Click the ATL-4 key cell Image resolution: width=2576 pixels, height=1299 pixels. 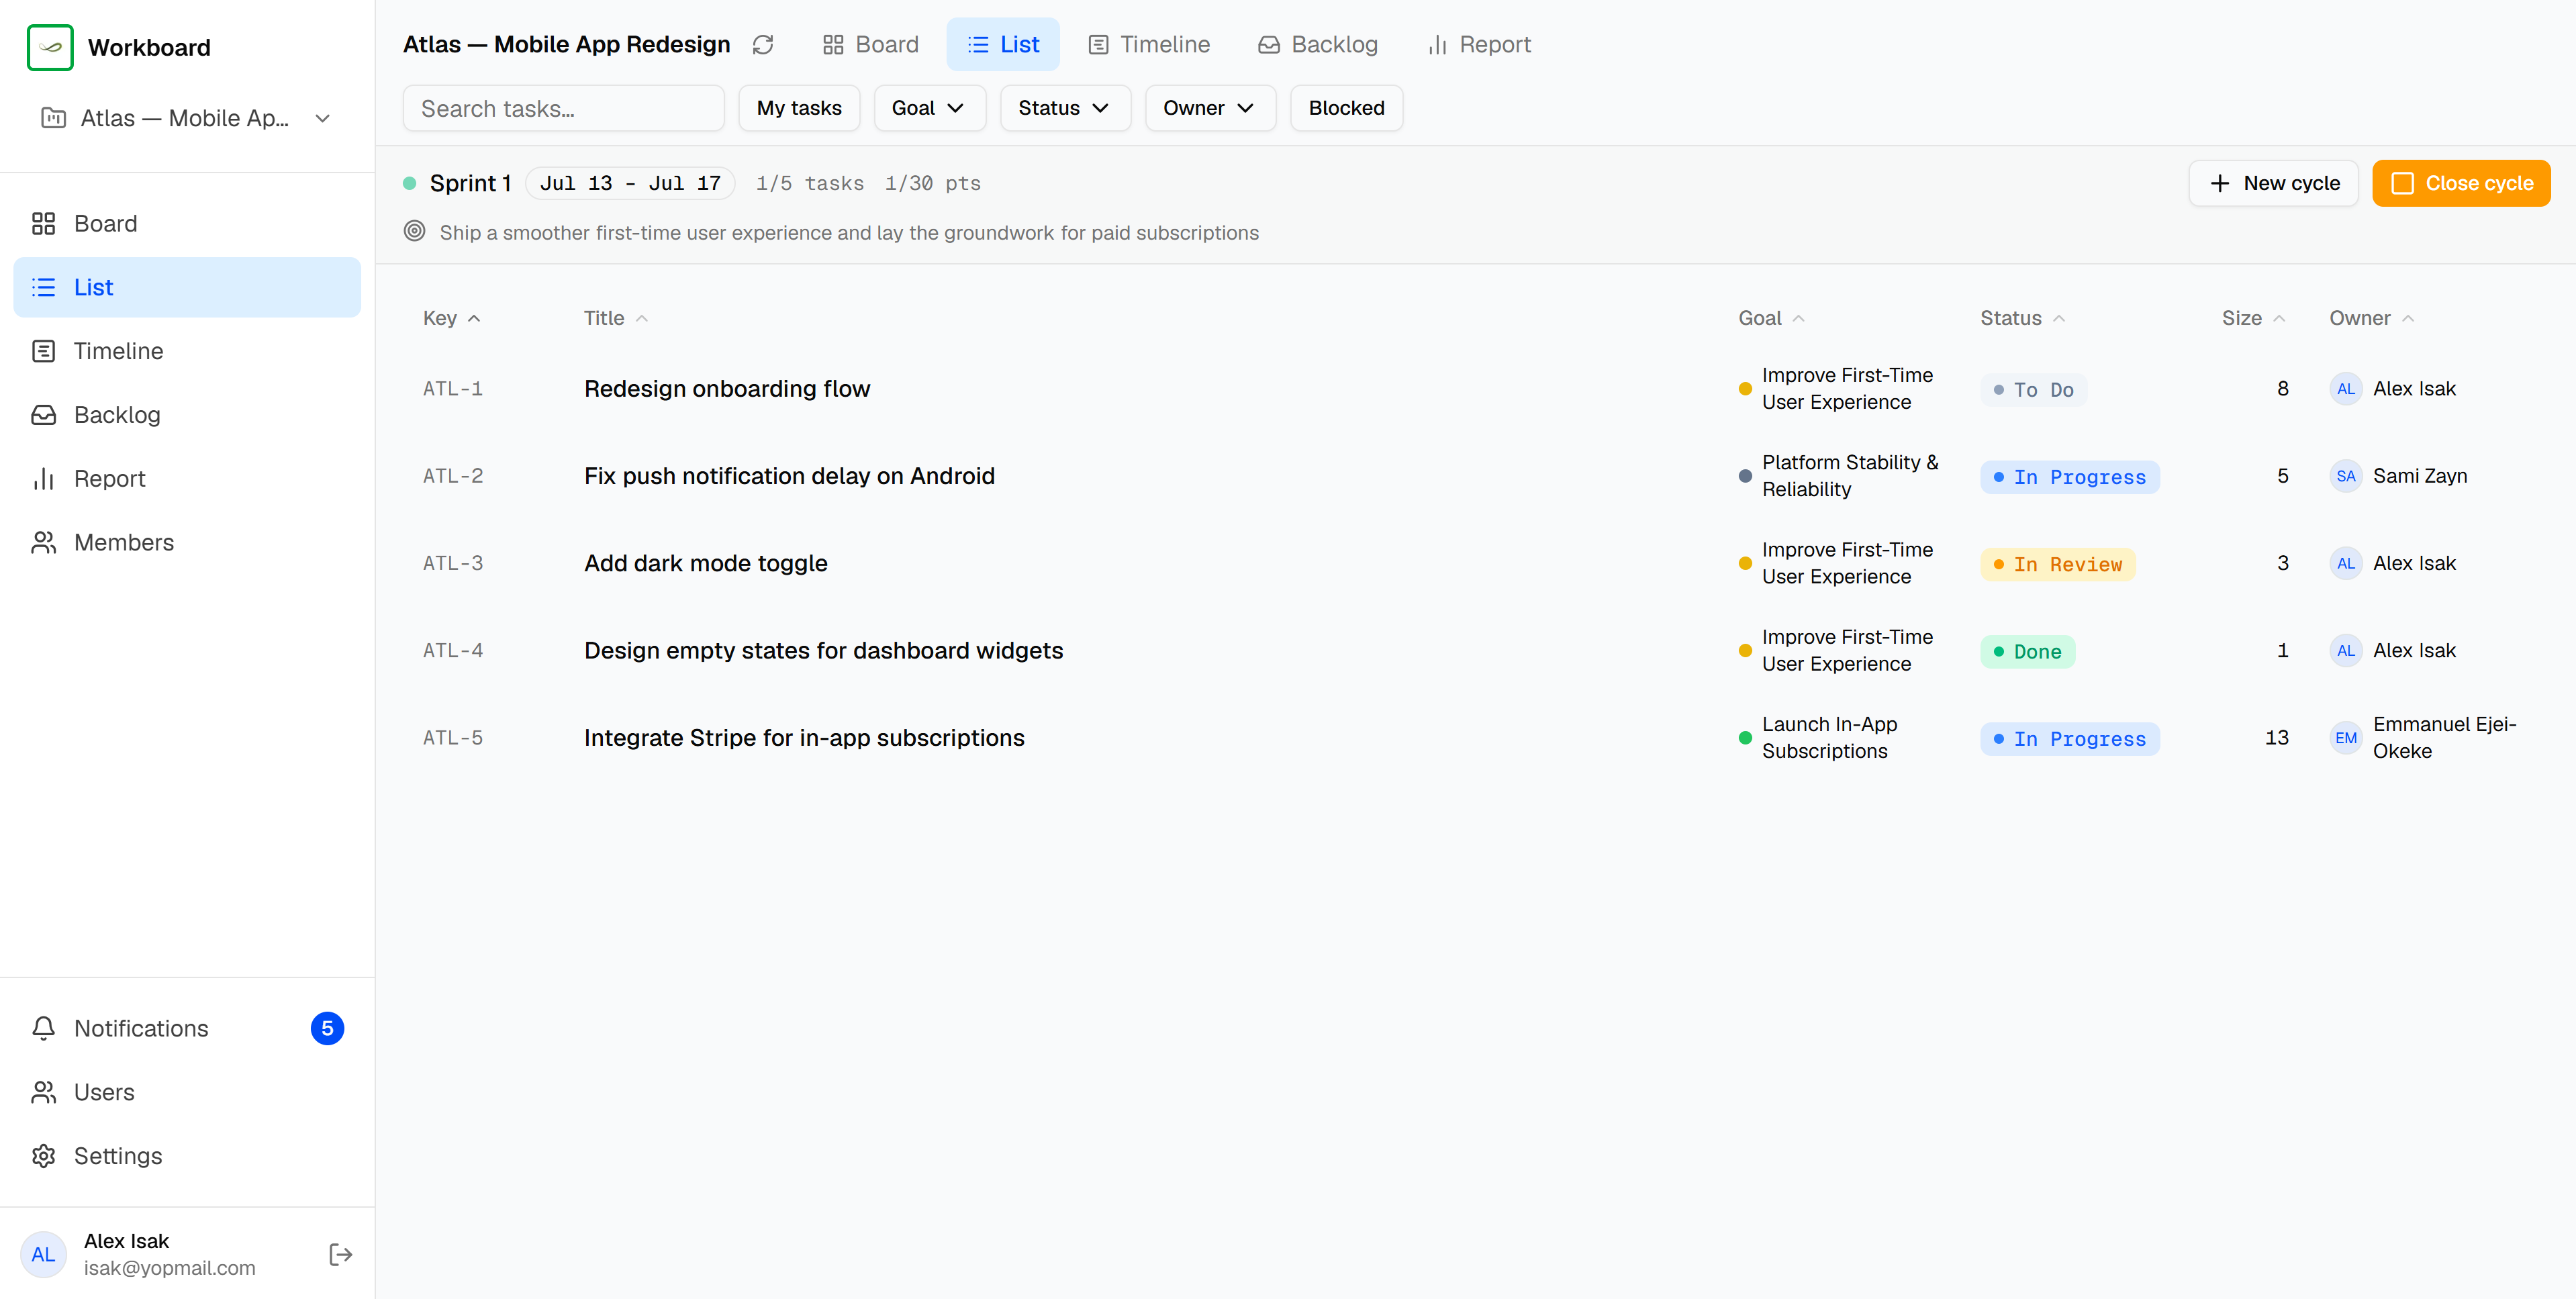click(452, 651)
